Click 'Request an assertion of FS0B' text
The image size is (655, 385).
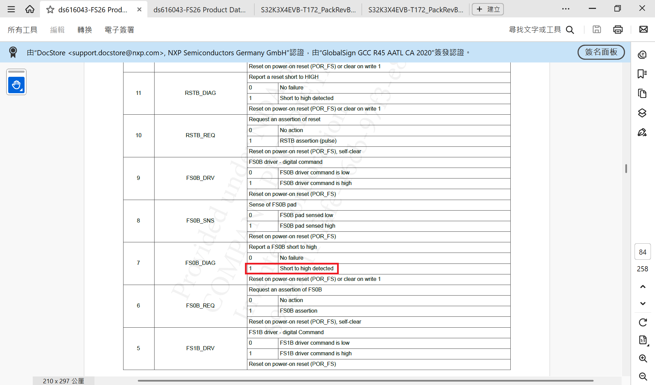tap(285, 289)
